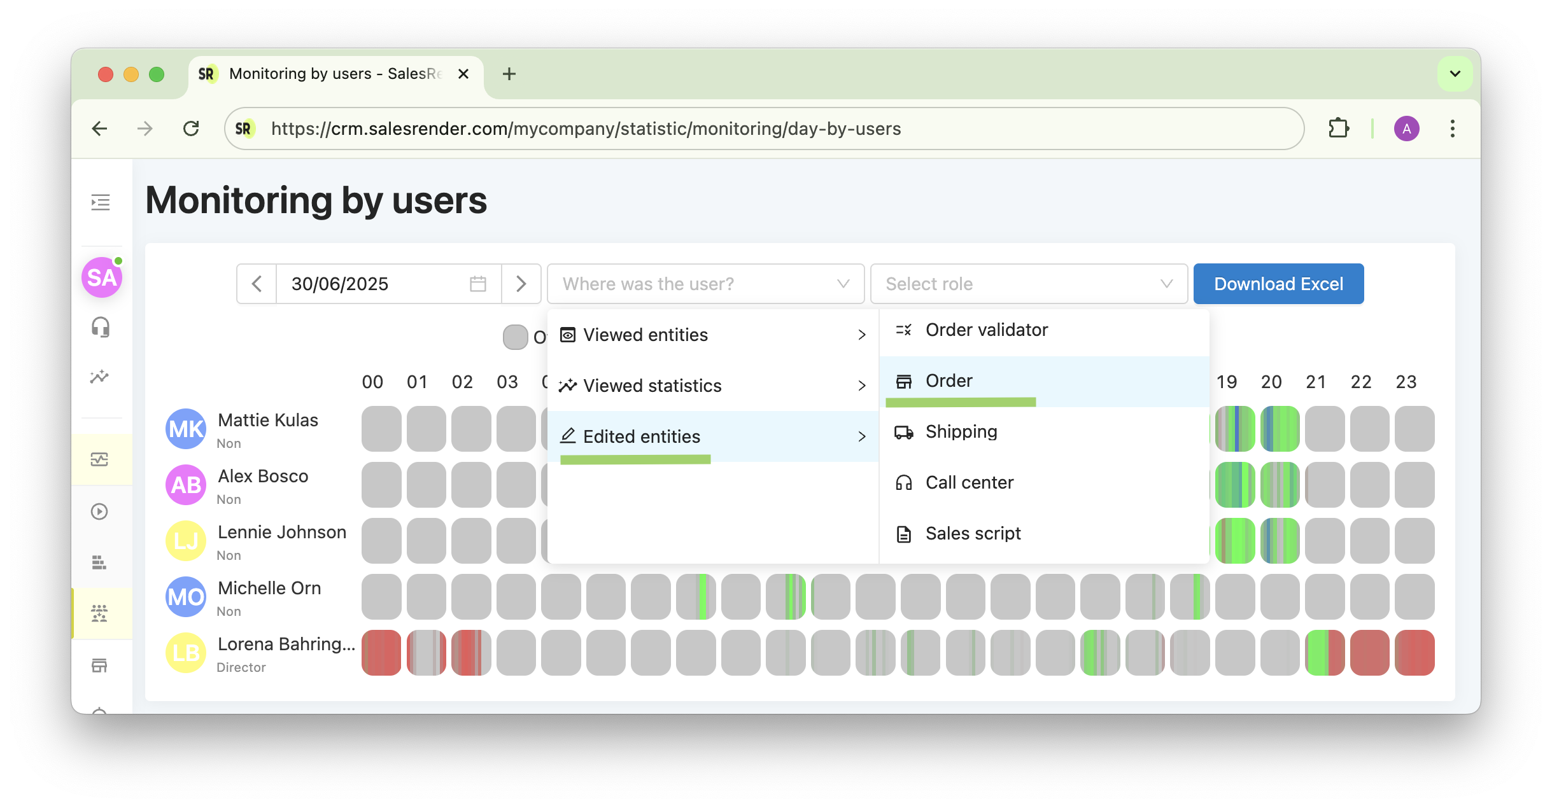
Task: Click Lennie Johnson hour 19 green block
Action: 1235,541
